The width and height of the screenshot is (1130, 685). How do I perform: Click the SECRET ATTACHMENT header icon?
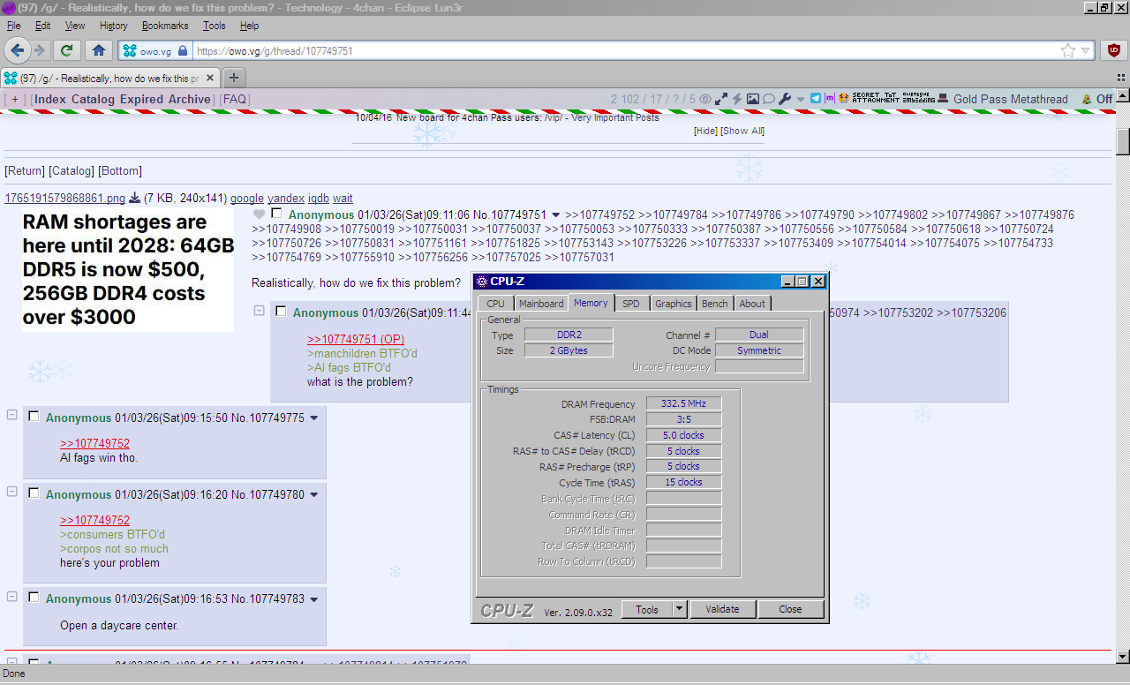click(x=877, y=99)
